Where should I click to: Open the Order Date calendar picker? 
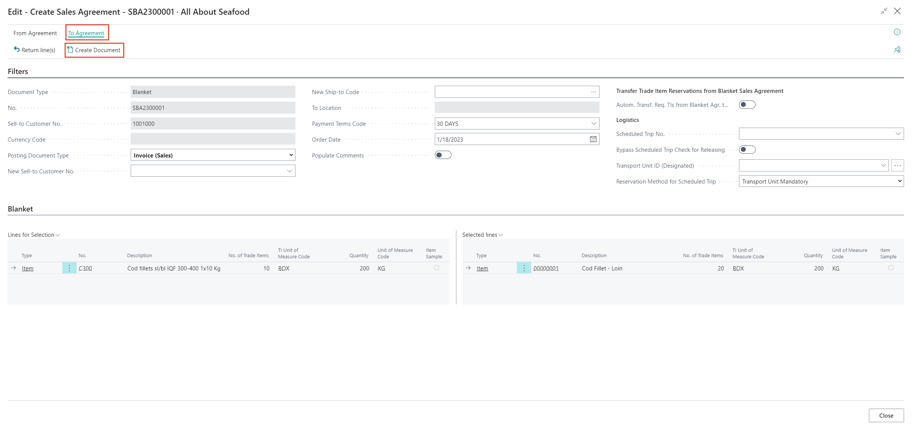click(593, 139)
